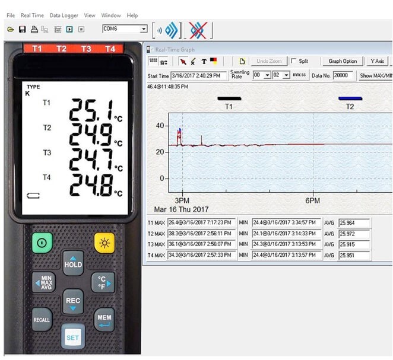Viewport: 393px width, 360px height.
Task: Enable the Split checkbox
Action: (x=293, y=61)
